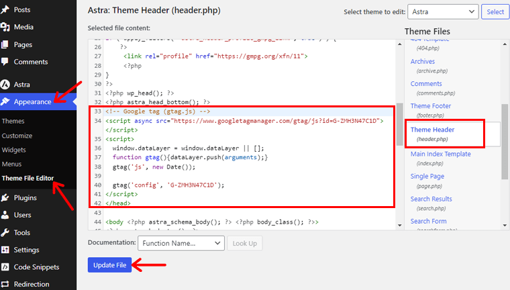Viewport: 510px width, 290px height.
Task: Open Search Form file link
Action: click(428, 222)
